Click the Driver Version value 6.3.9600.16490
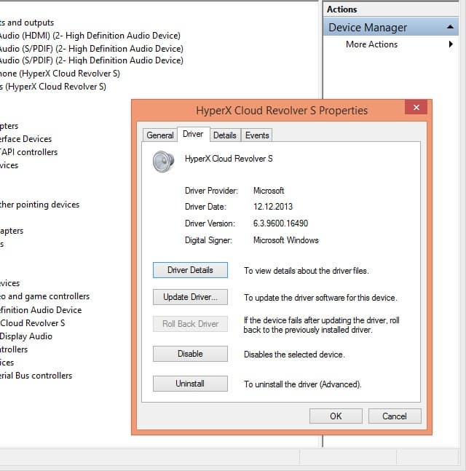This screenshot has width=466, height=471. [x=280, y=223]
